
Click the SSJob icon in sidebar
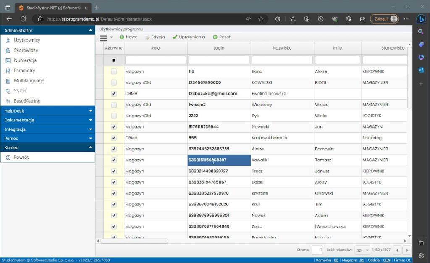8,91
